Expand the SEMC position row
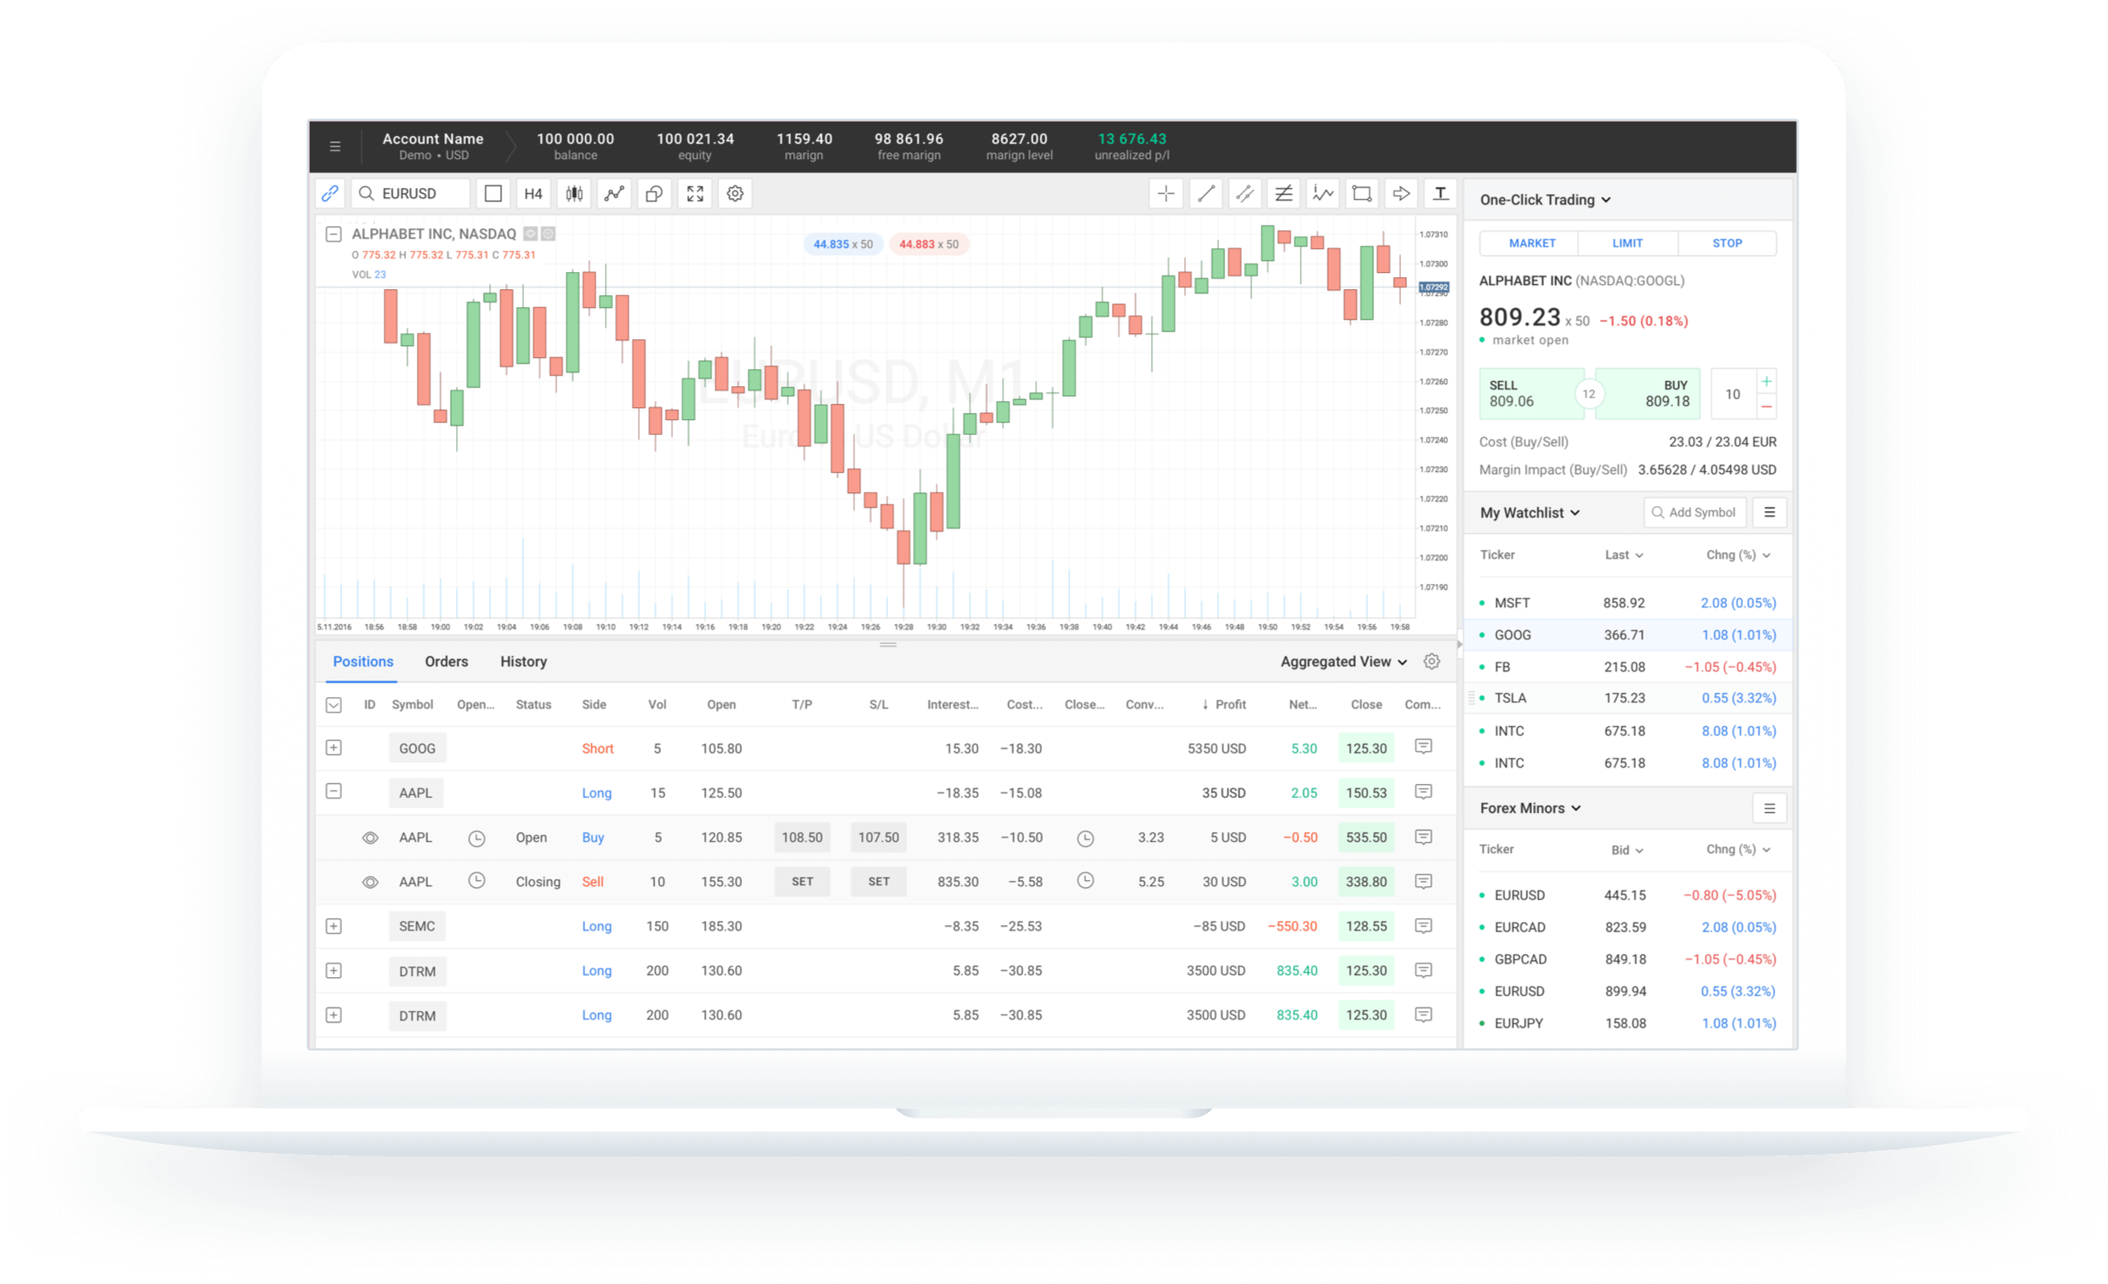 pyautogui.click(x=333, y=926)
